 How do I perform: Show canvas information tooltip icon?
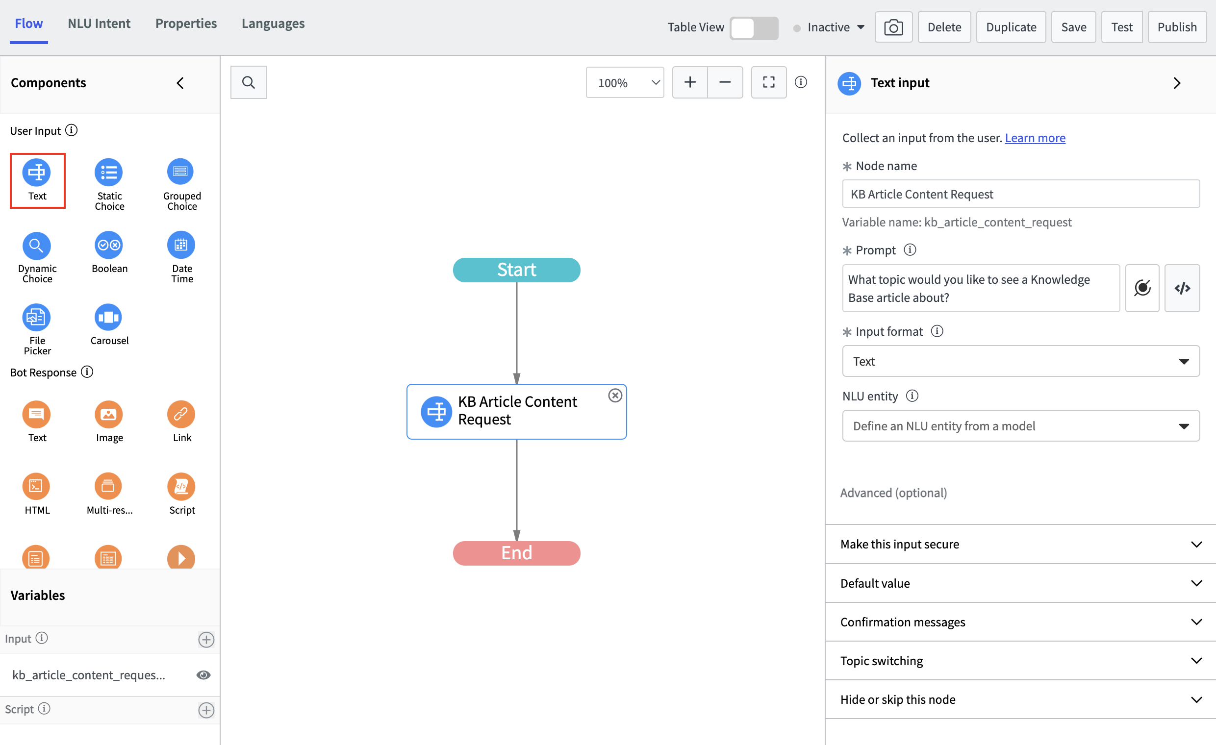tap(801, 82)
